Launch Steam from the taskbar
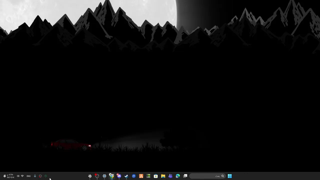 click(x=126, y=176)
